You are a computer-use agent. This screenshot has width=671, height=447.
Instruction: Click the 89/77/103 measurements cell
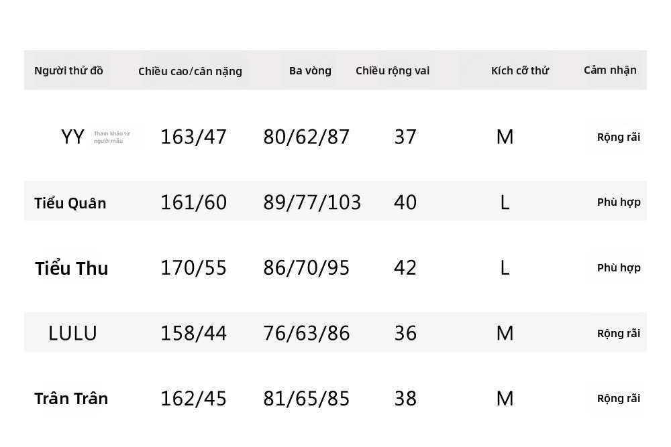pyautogui.click(x=312, y=202)
